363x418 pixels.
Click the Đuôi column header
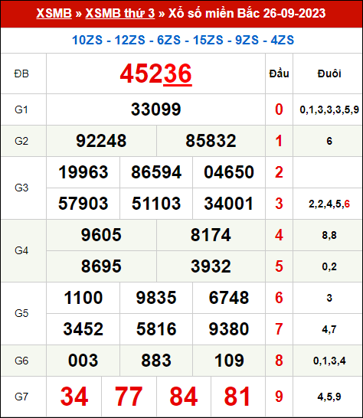(x=329, y=73)
